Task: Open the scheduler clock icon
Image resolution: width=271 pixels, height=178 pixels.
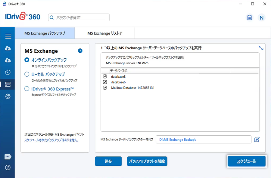Action: pyautogui.click(x=8, y=72)
